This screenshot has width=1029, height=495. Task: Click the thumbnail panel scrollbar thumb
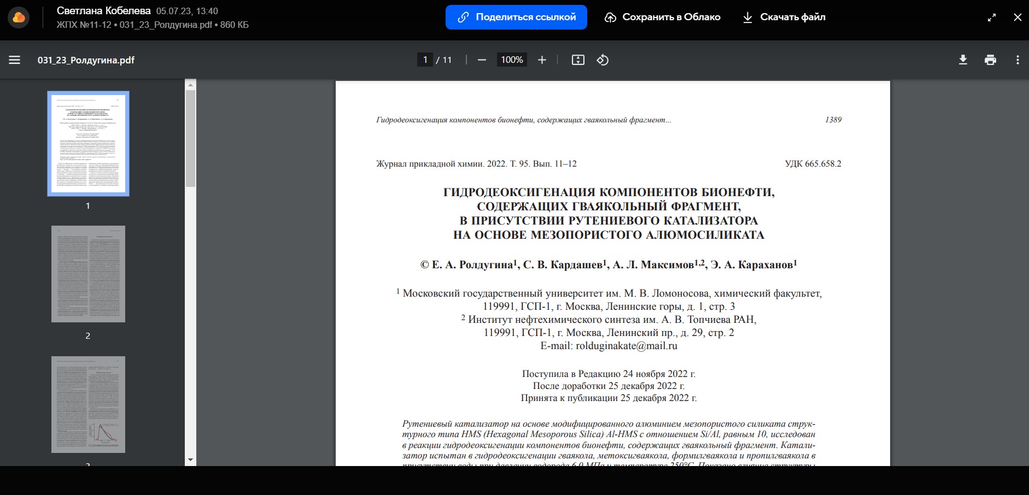point(190,139)
